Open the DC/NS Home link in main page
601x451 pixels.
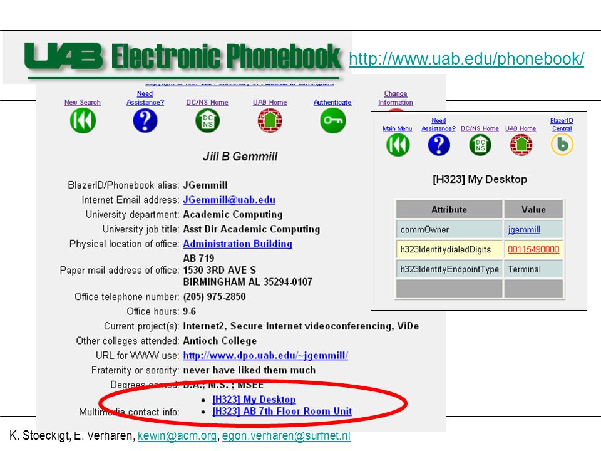click(207, 102)
